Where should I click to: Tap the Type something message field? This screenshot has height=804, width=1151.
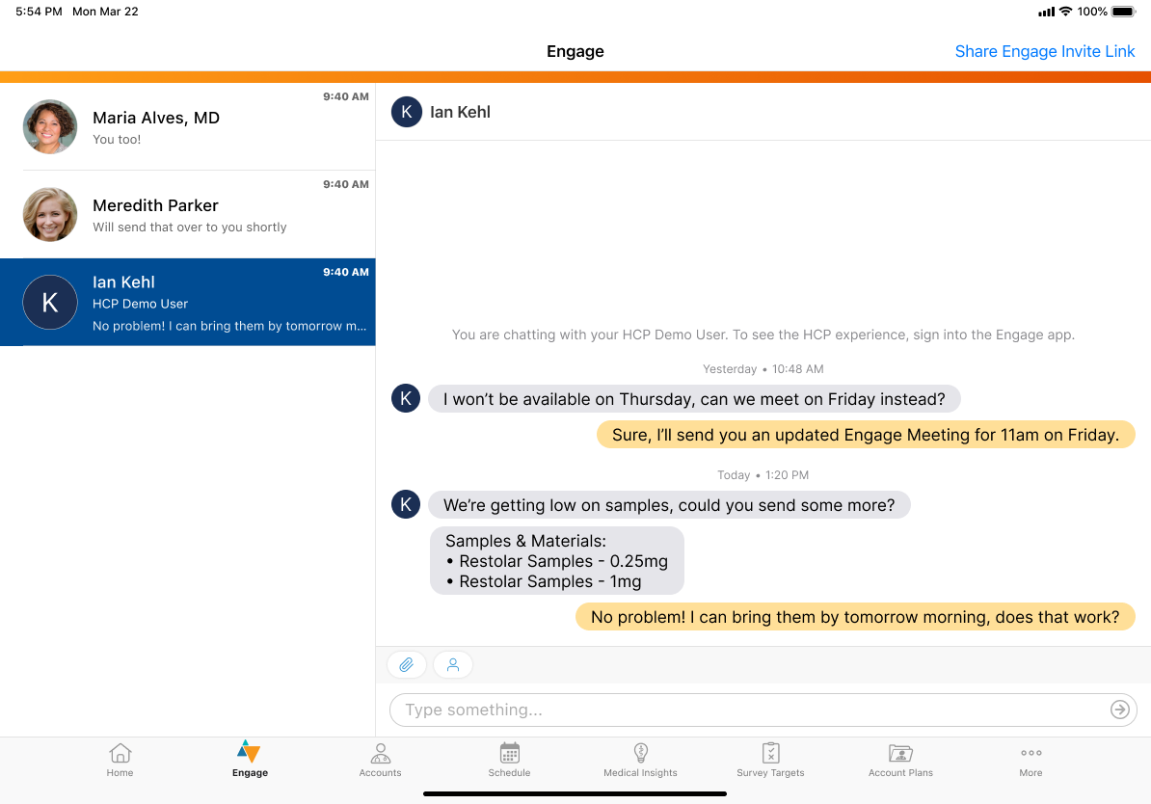pos(752,710)
